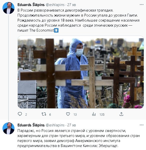The height and width of the screenshot is (150, 146).
Task: Click the share upload icon
Action: point(121,114)
